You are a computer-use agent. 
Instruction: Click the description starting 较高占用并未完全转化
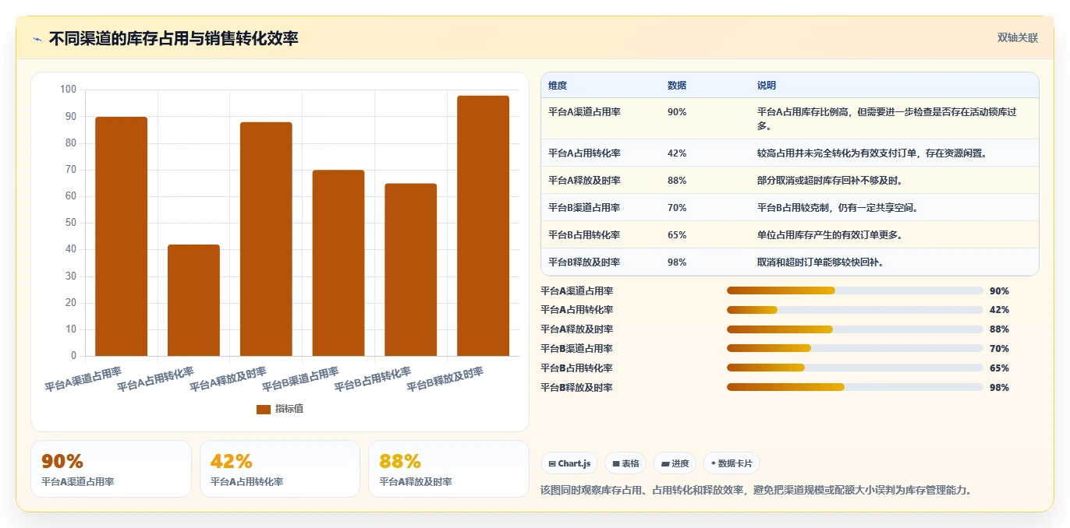pyautogui.click(x=872, y=153)
